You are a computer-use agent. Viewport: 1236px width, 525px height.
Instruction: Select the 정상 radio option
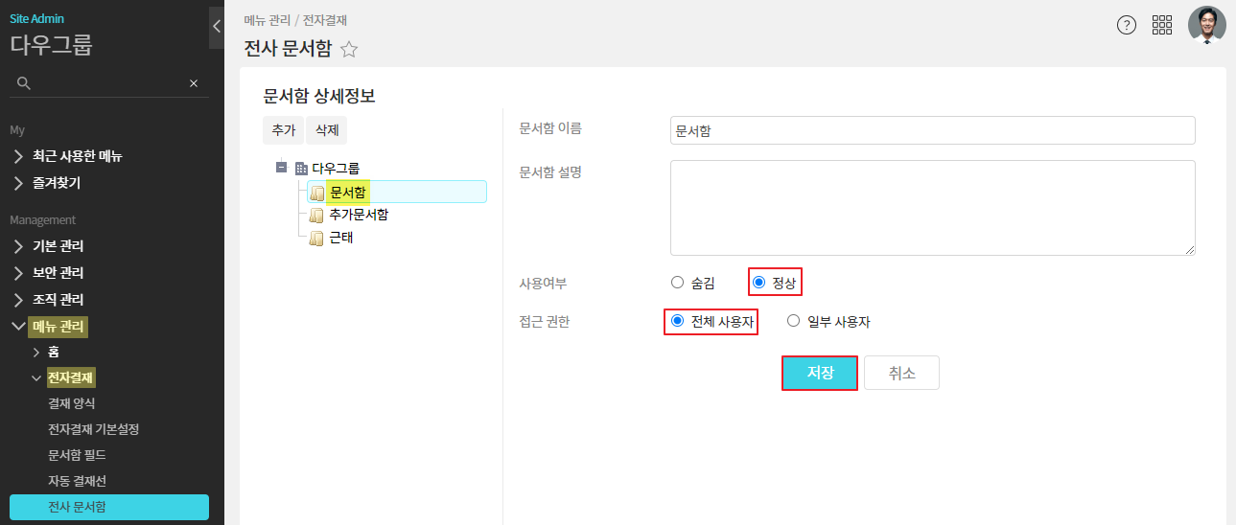click(759, 283)
